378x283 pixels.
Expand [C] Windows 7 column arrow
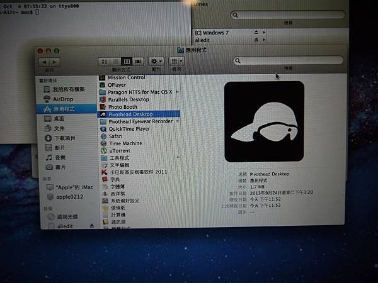264,32
